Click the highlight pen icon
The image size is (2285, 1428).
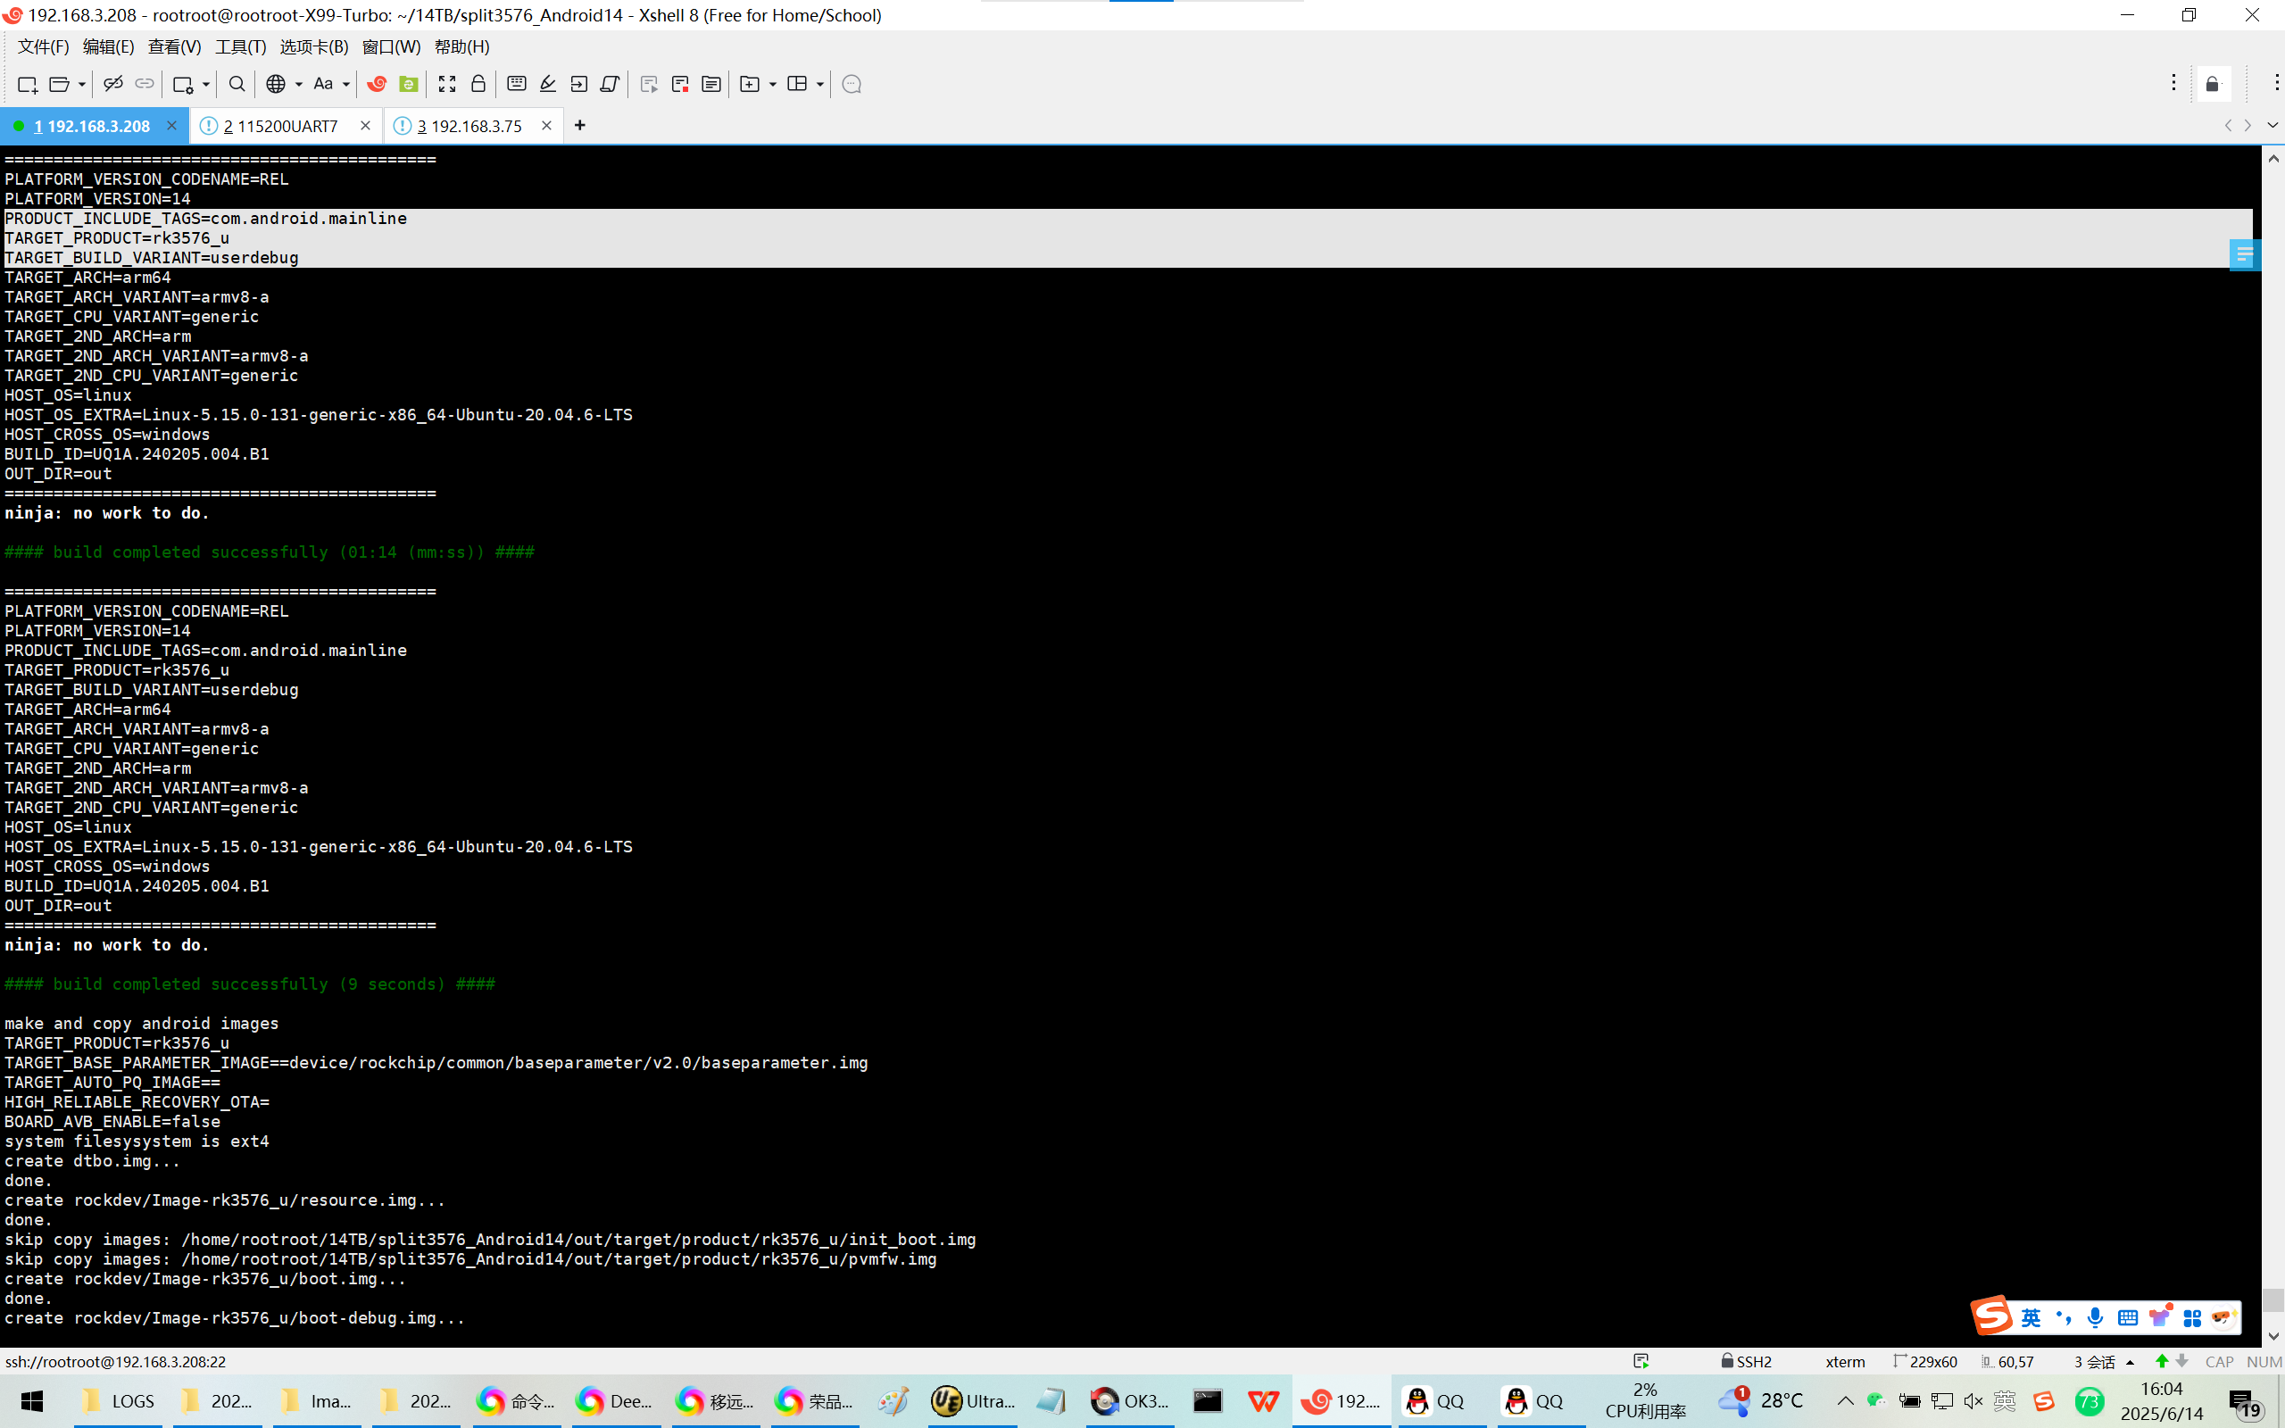548,84
